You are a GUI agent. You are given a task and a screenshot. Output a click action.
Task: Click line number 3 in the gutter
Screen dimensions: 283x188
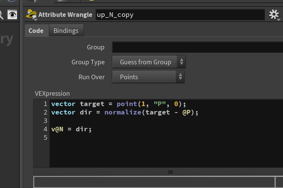45,121
